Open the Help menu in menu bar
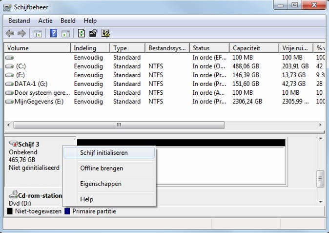 tap(90, 21)
